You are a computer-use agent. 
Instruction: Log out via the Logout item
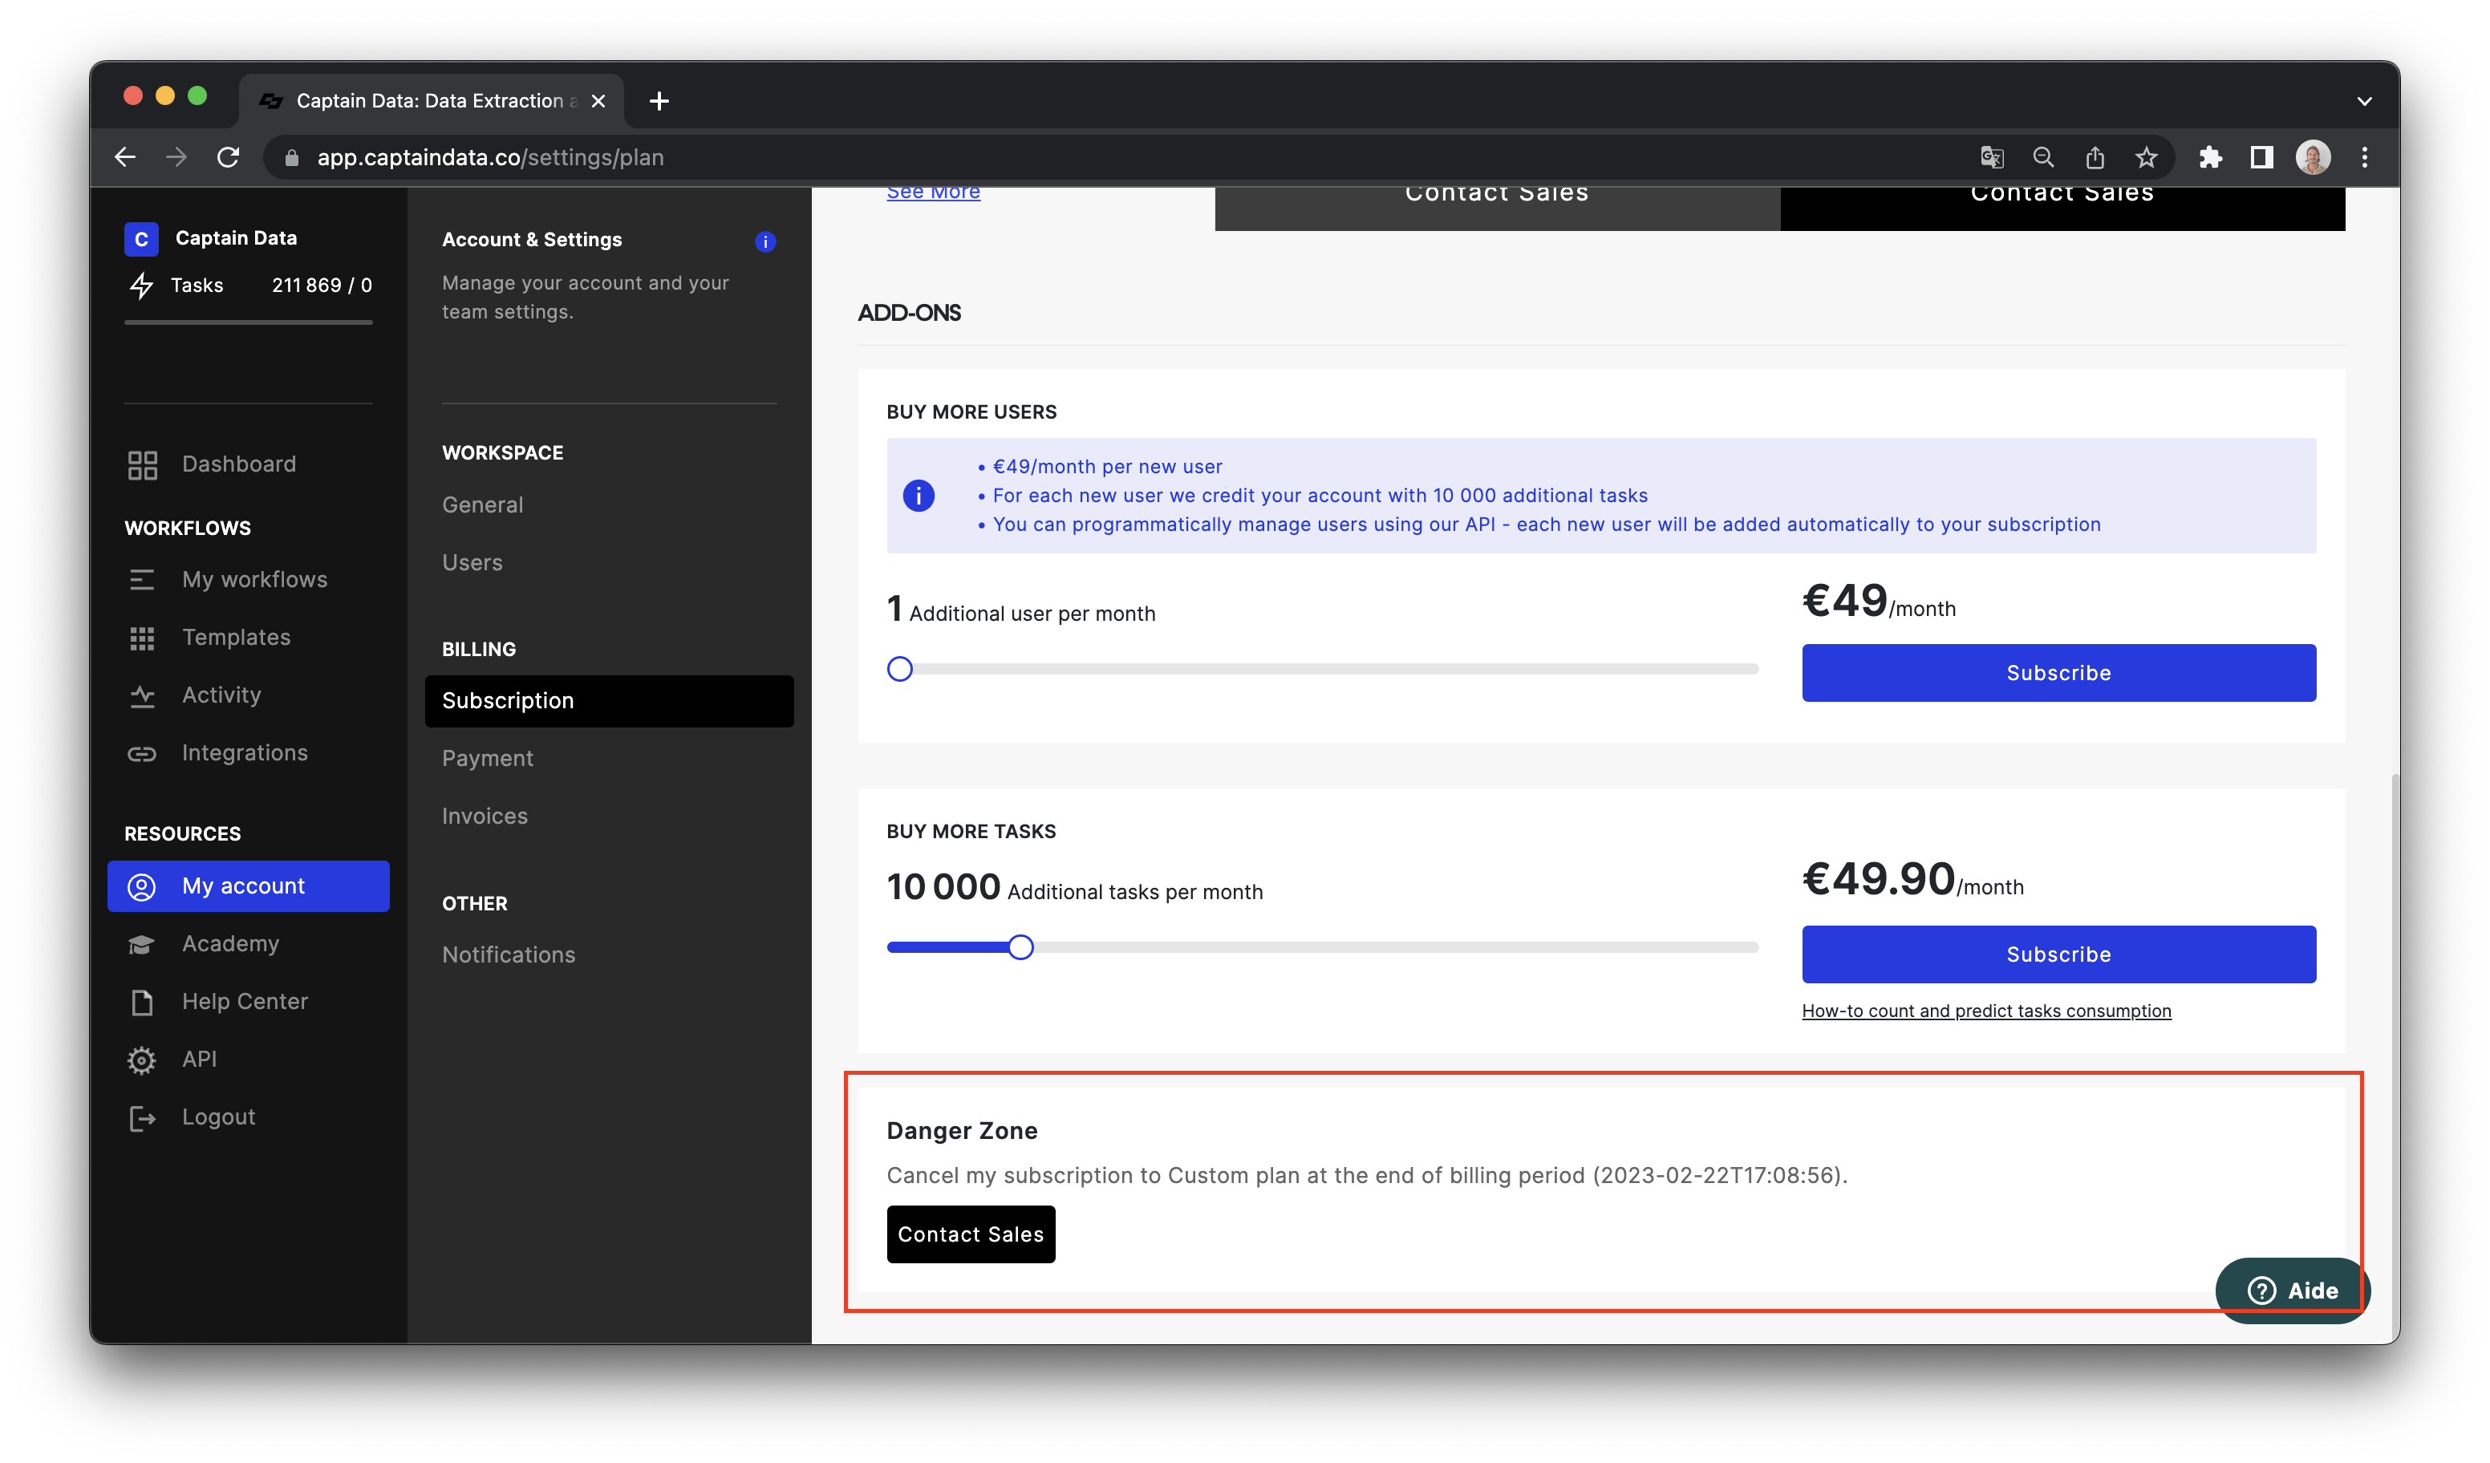(x=248, y=1116)
